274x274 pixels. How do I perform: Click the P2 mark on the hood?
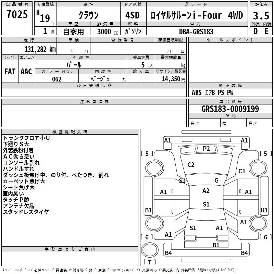(206, 148)
